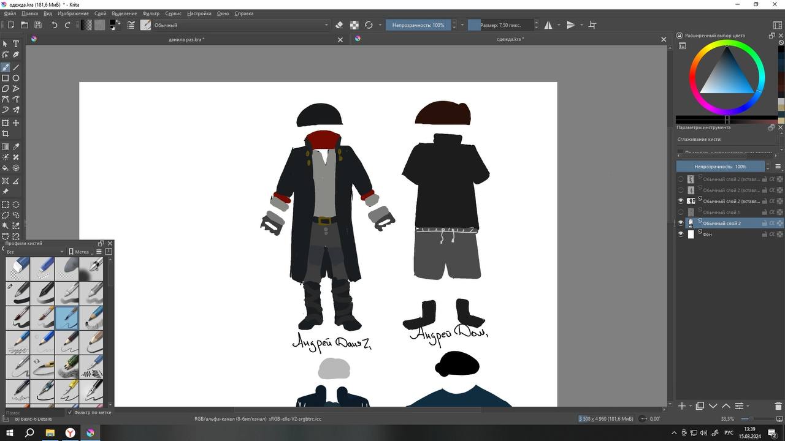Switch to данила раз.kra document tab

tap(186, 40)
